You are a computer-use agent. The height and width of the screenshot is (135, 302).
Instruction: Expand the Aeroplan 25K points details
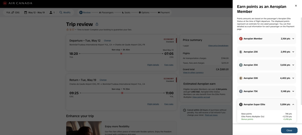[x=293, y=52]
